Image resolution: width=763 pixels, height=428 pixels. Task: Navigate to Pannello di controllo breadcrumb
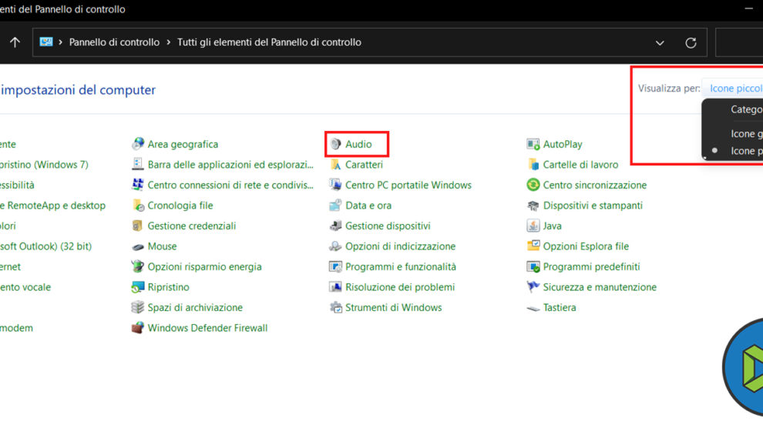pos(114,42)
